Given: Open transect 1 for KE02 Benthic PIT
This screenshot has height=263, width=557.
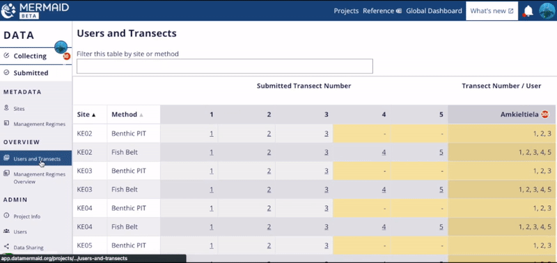Looking at the screenshot, I should (212, 134).
